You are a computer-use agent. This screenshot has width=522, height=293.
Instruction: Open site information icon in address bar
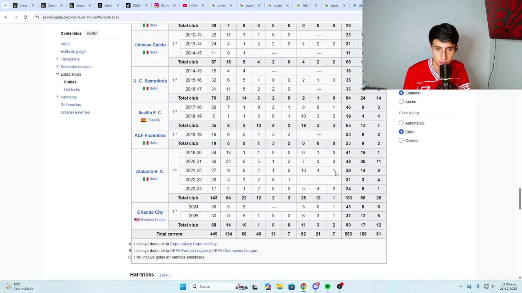[x=37, y=17]
